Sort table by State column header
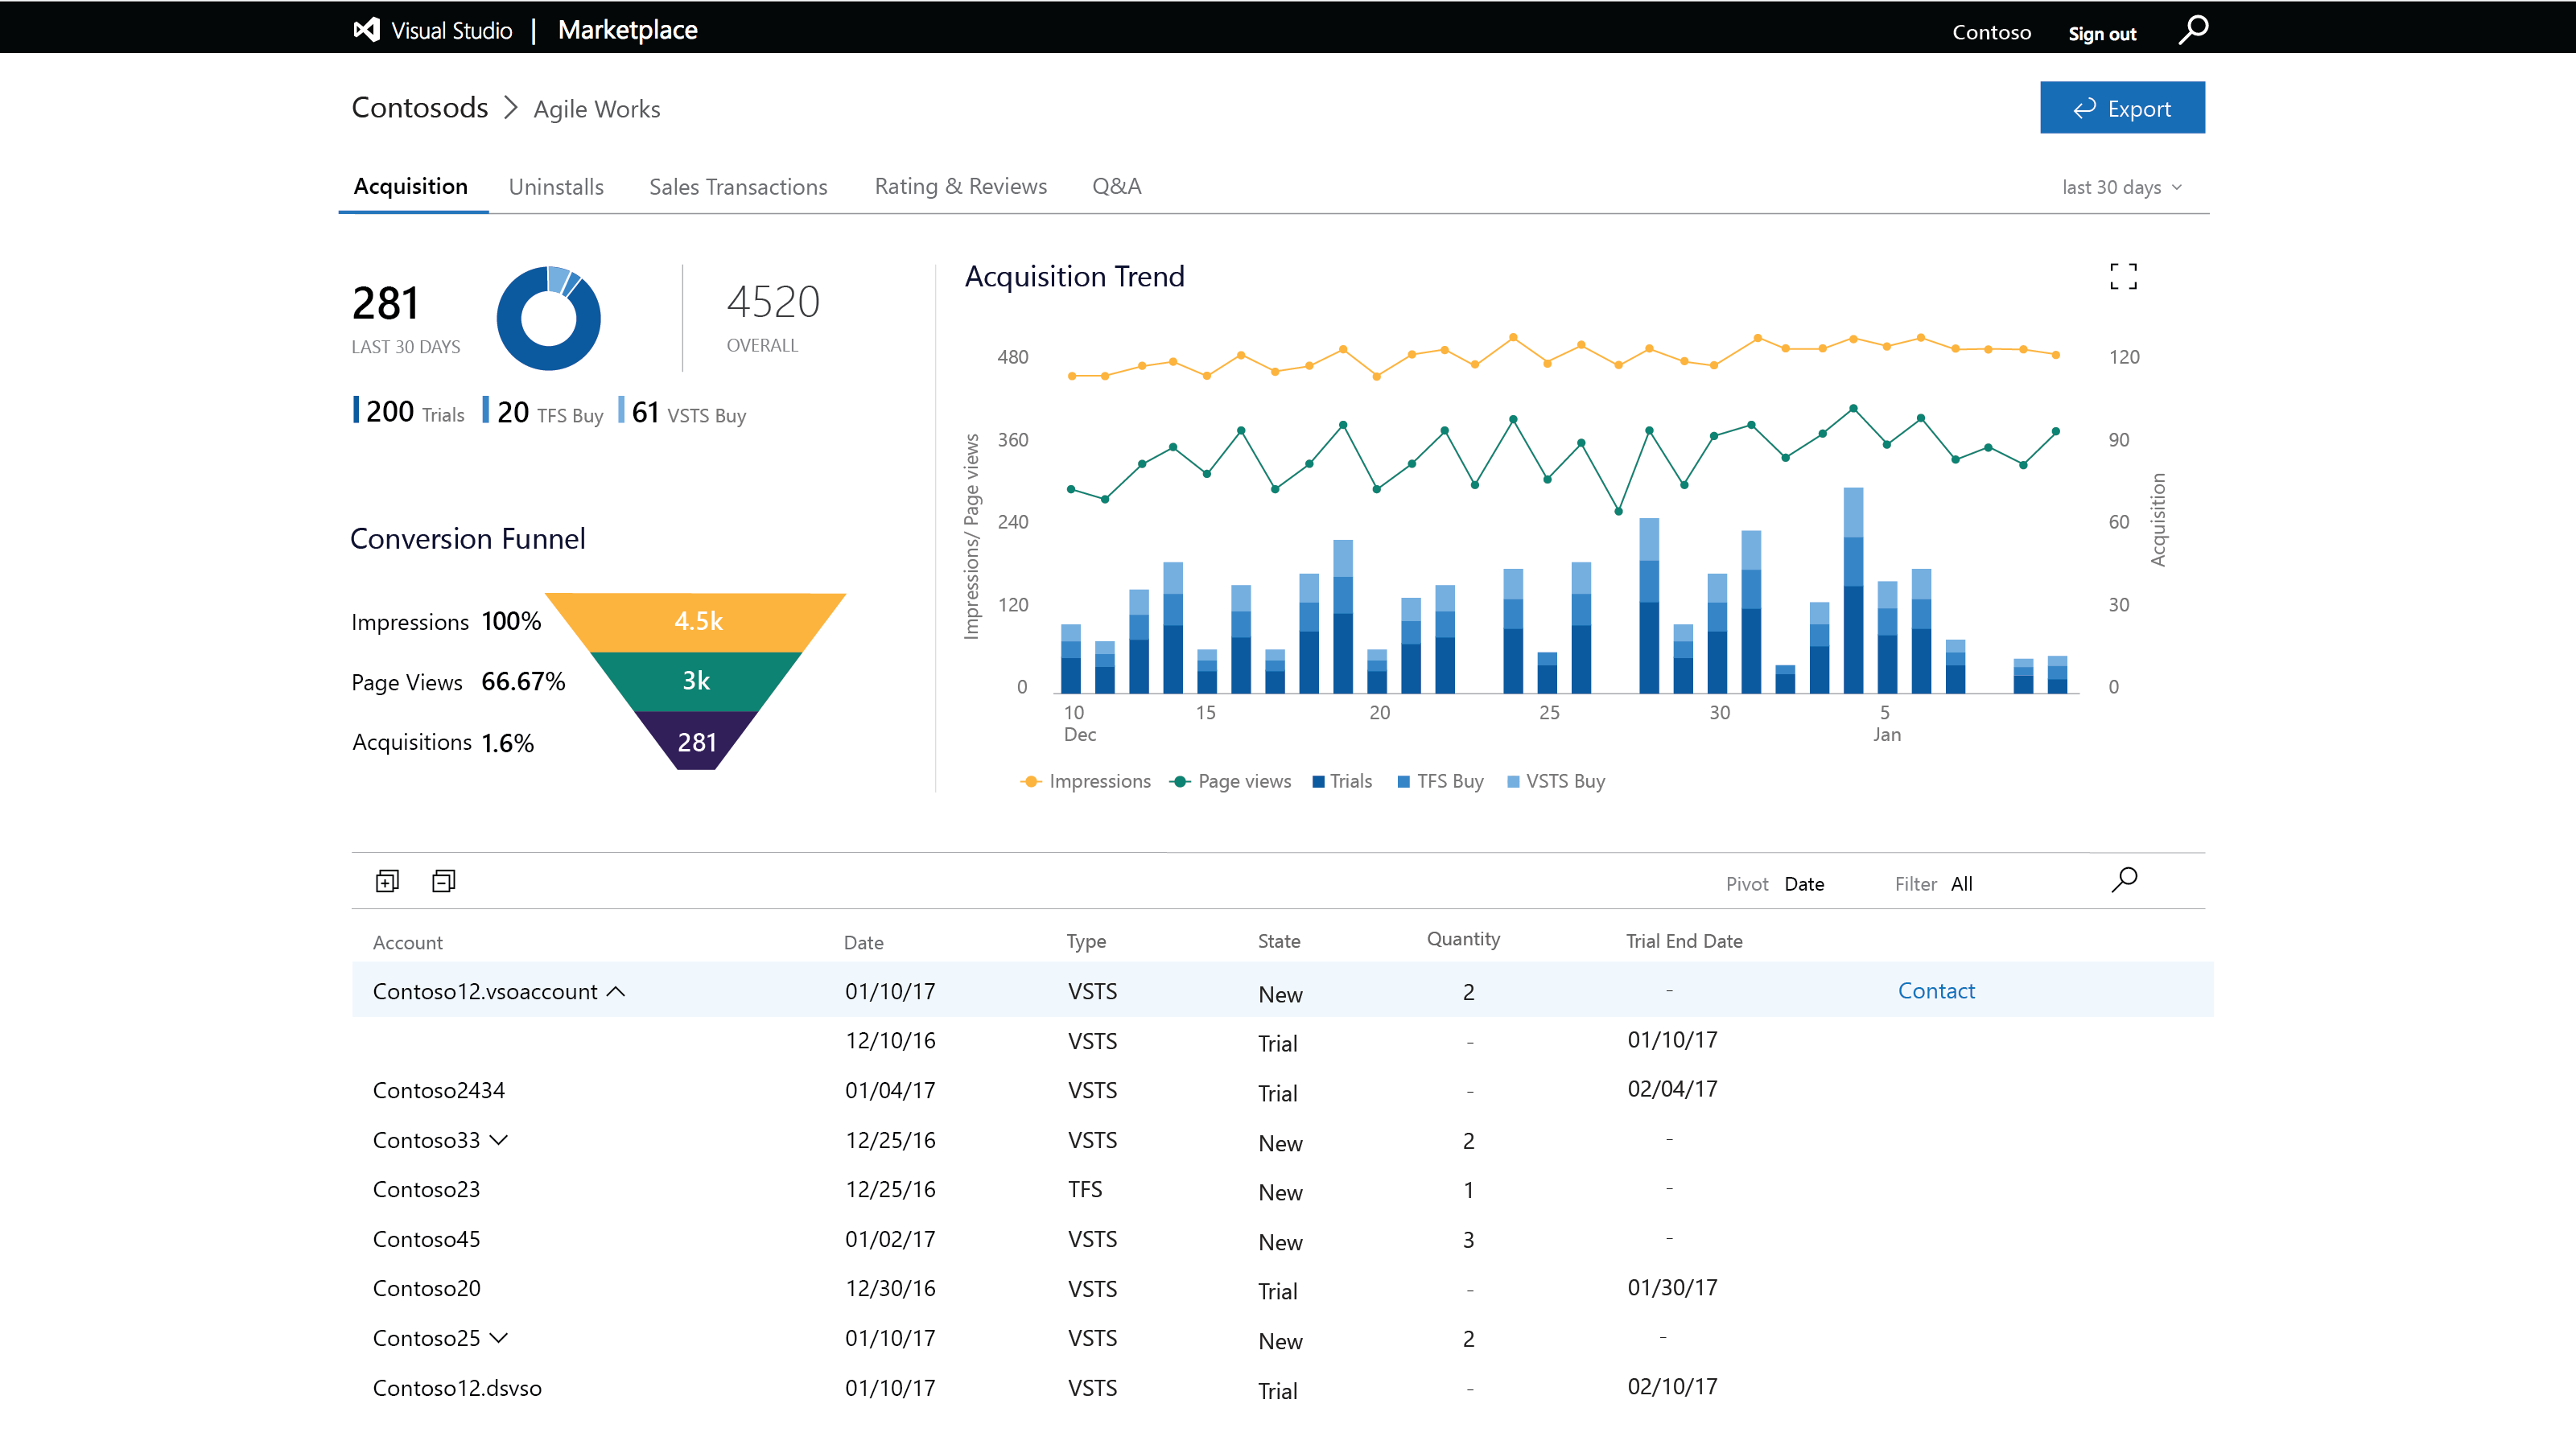 tap(1279, 941)
